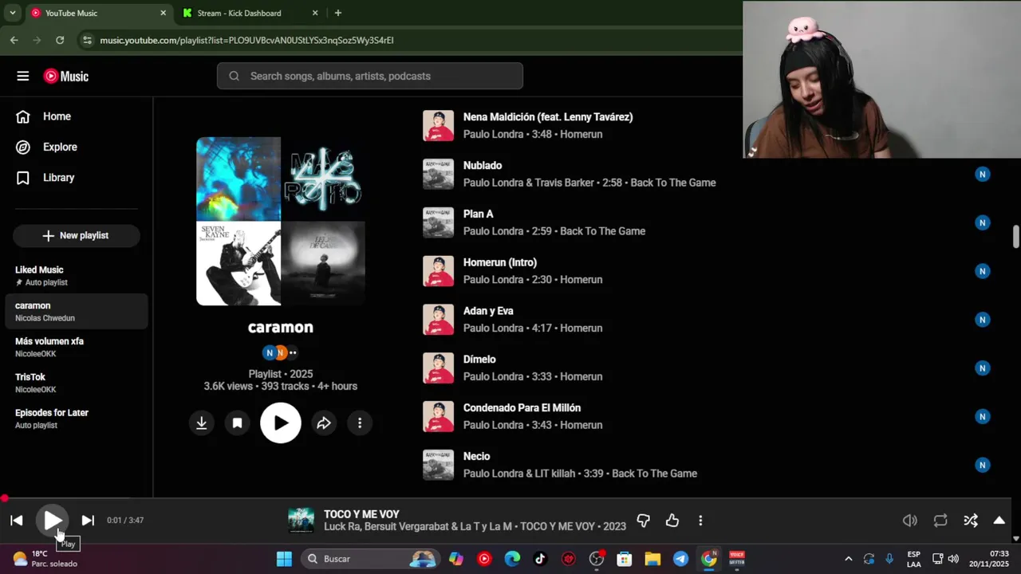Play Nublado track thumbnail
This screenshot has height=574, width=1021.
click(x=438, y=174)
